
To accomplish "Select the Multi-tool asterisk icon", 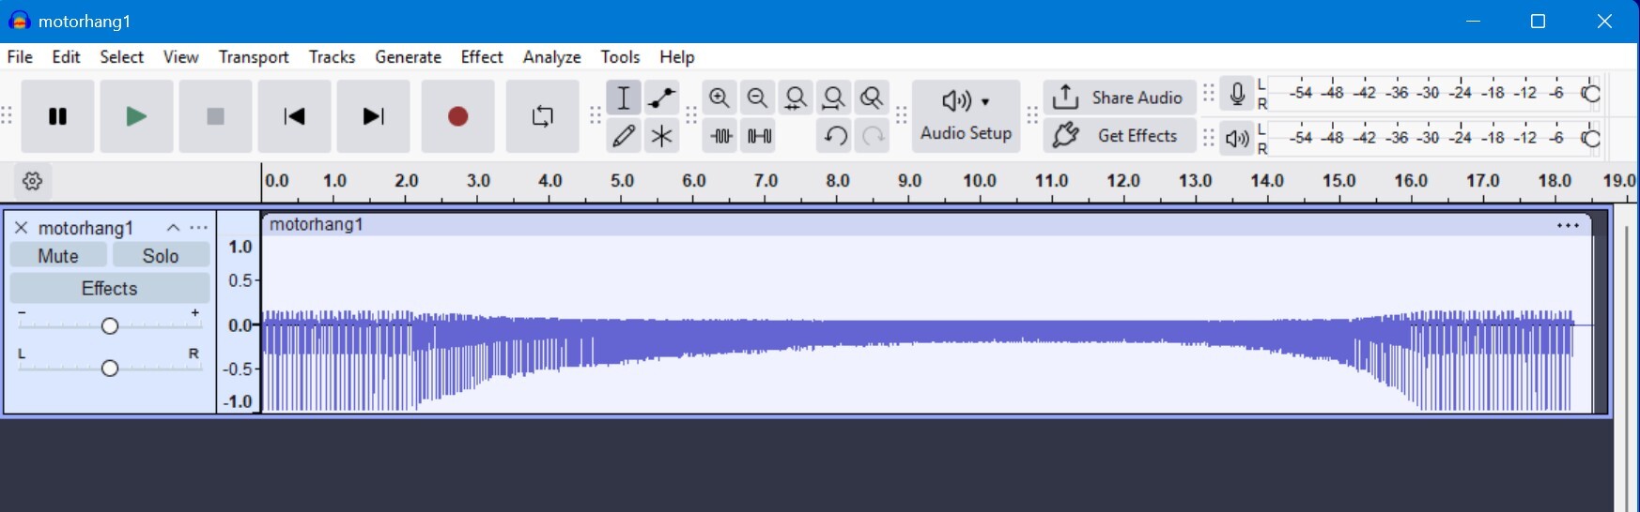I will (662, 136).
